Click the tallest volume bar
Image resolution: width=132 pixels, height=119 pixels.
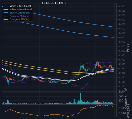(x=81, y=98)
